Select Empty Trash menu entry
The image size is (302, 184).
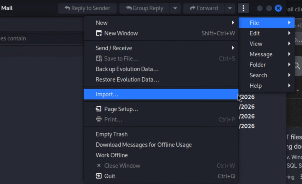(111, 134)
